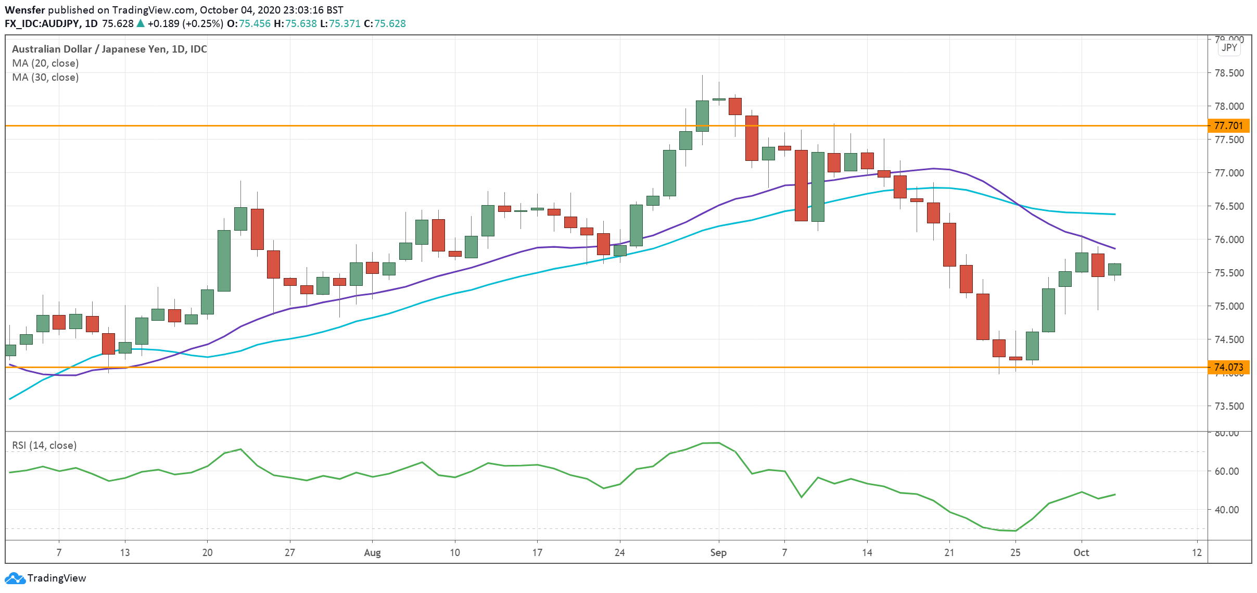Click the MA (30, close) indicator label
1257x593 pixels.
tap(45, 77)
